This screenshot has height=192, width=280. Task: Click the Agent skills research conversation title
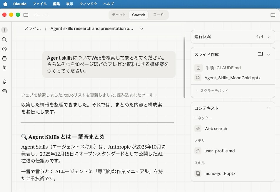(x=92, y=28)
